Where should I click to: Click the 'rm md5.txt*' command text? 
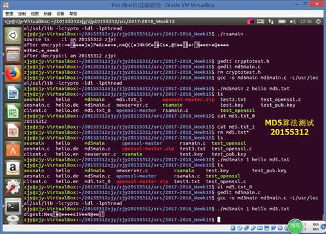[233, 132]
